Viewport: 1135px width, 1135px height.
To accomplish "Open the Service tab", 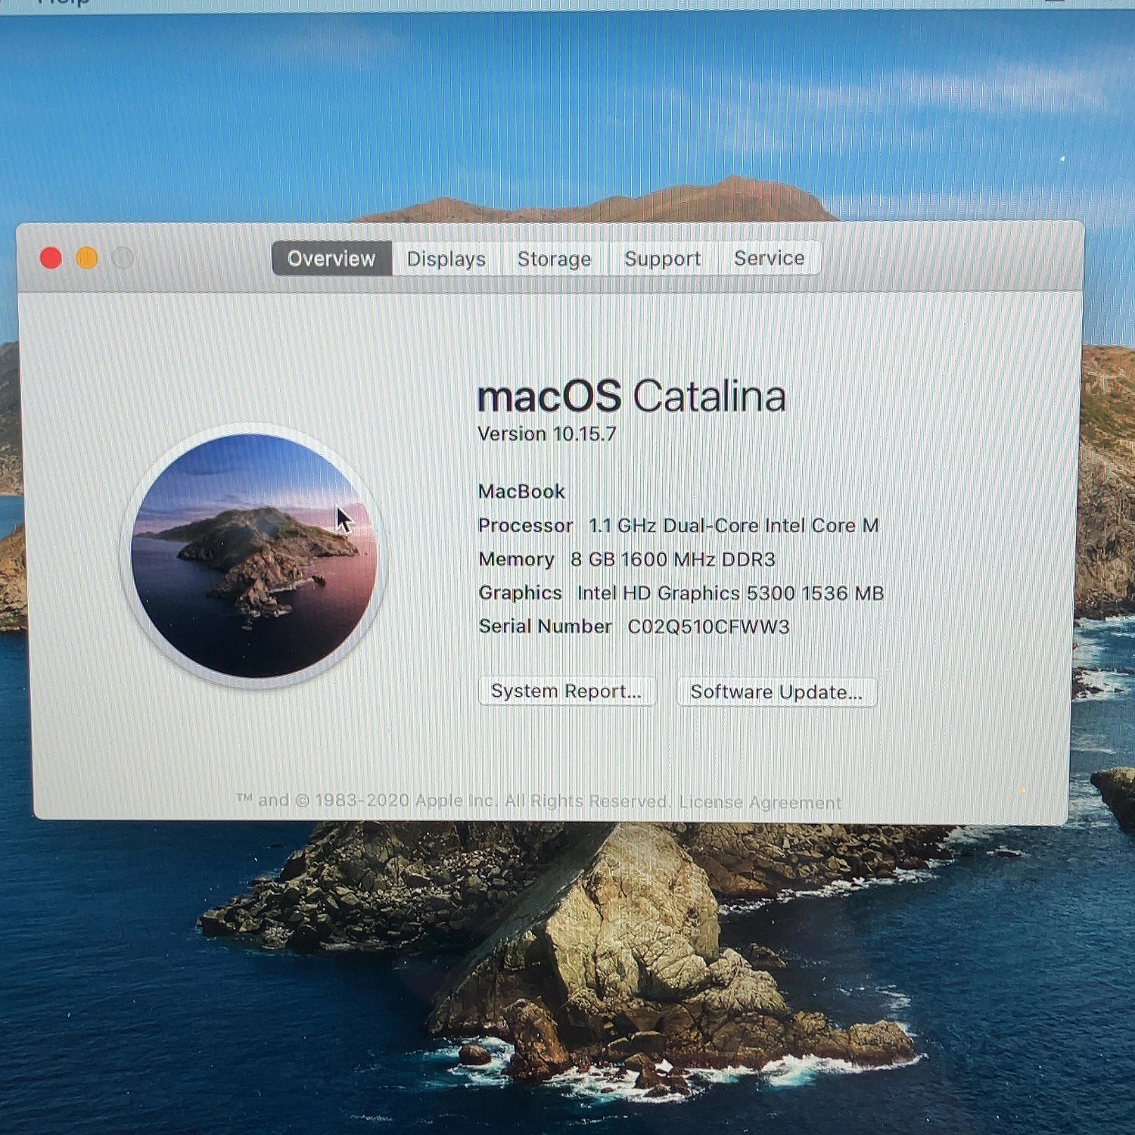I will click(x=769, y=258).
